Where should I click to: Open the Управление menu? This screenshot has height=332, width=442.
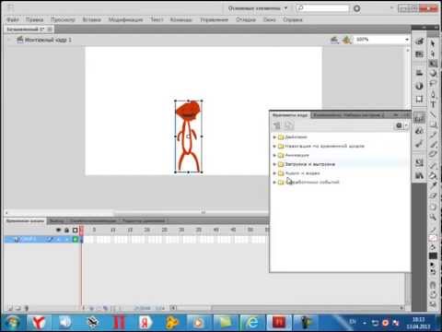214,19
